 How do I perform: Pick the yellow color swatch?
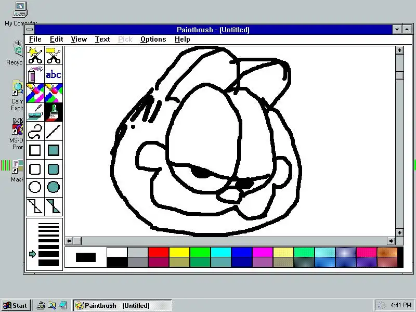tap(179, 252)
